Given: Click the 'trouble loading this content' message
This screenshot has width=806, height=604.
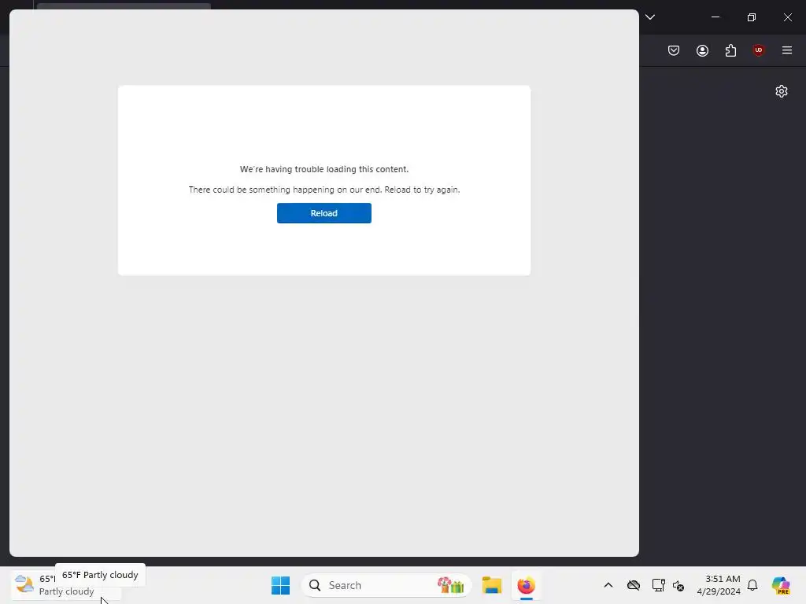Looking at the screenshot, I should [x=324, y=169].
